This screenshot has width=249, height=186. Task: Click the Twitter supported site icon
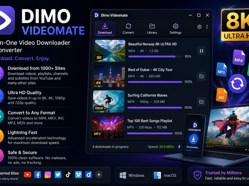pos(58,175)
